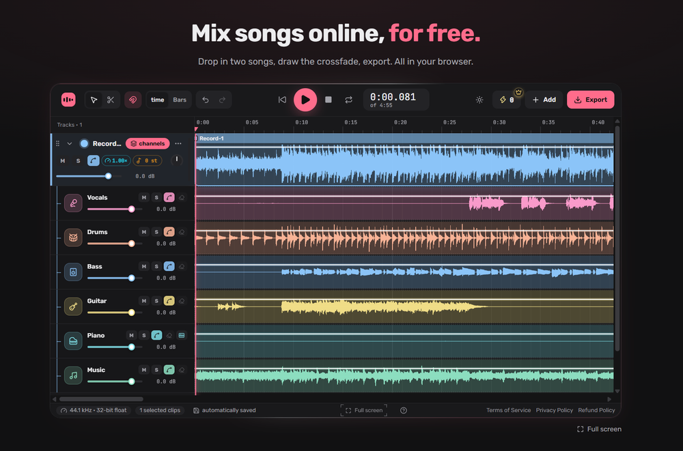Click the Drums eraser icon
The height and width of the screenshot is (451, 683).
click(x=182, y=232)
